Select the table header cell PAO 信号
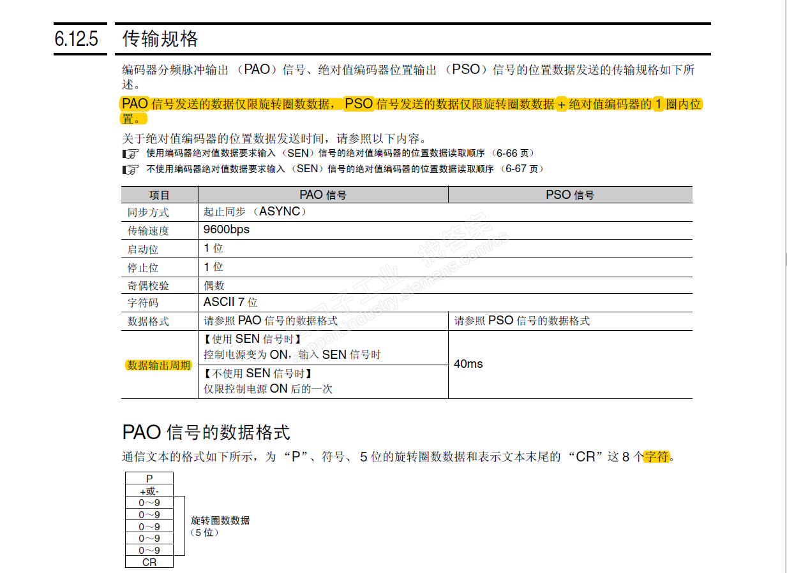787x573 pixels. 323,195
